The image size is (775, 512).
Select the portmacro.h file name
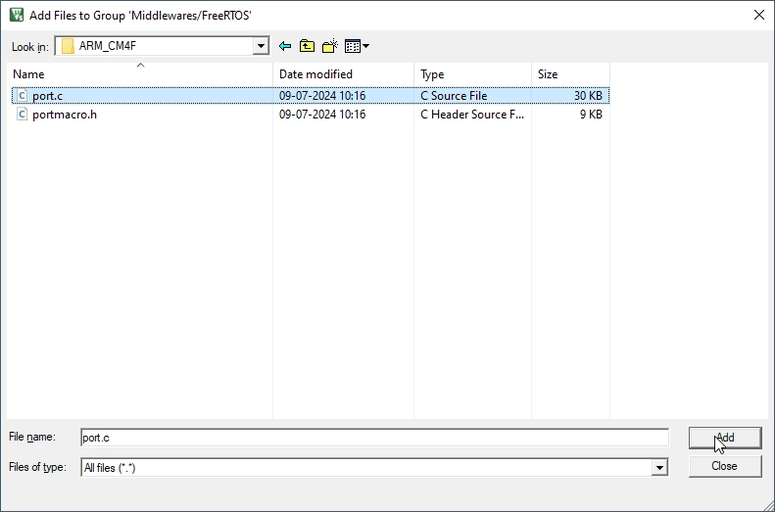[65, 115]
